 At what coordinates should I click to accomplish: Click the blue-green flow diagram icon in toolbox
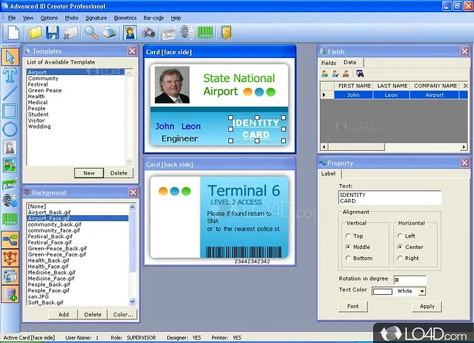coord(10,240)
